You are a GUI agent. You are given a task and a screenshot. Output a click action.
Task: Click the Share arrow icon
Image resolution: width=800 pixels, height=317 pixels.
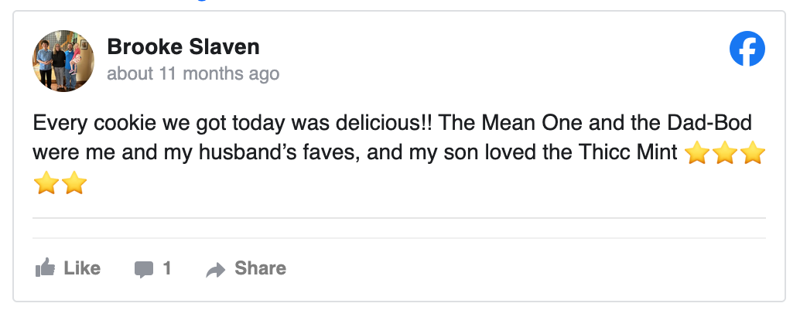[216, 269]
